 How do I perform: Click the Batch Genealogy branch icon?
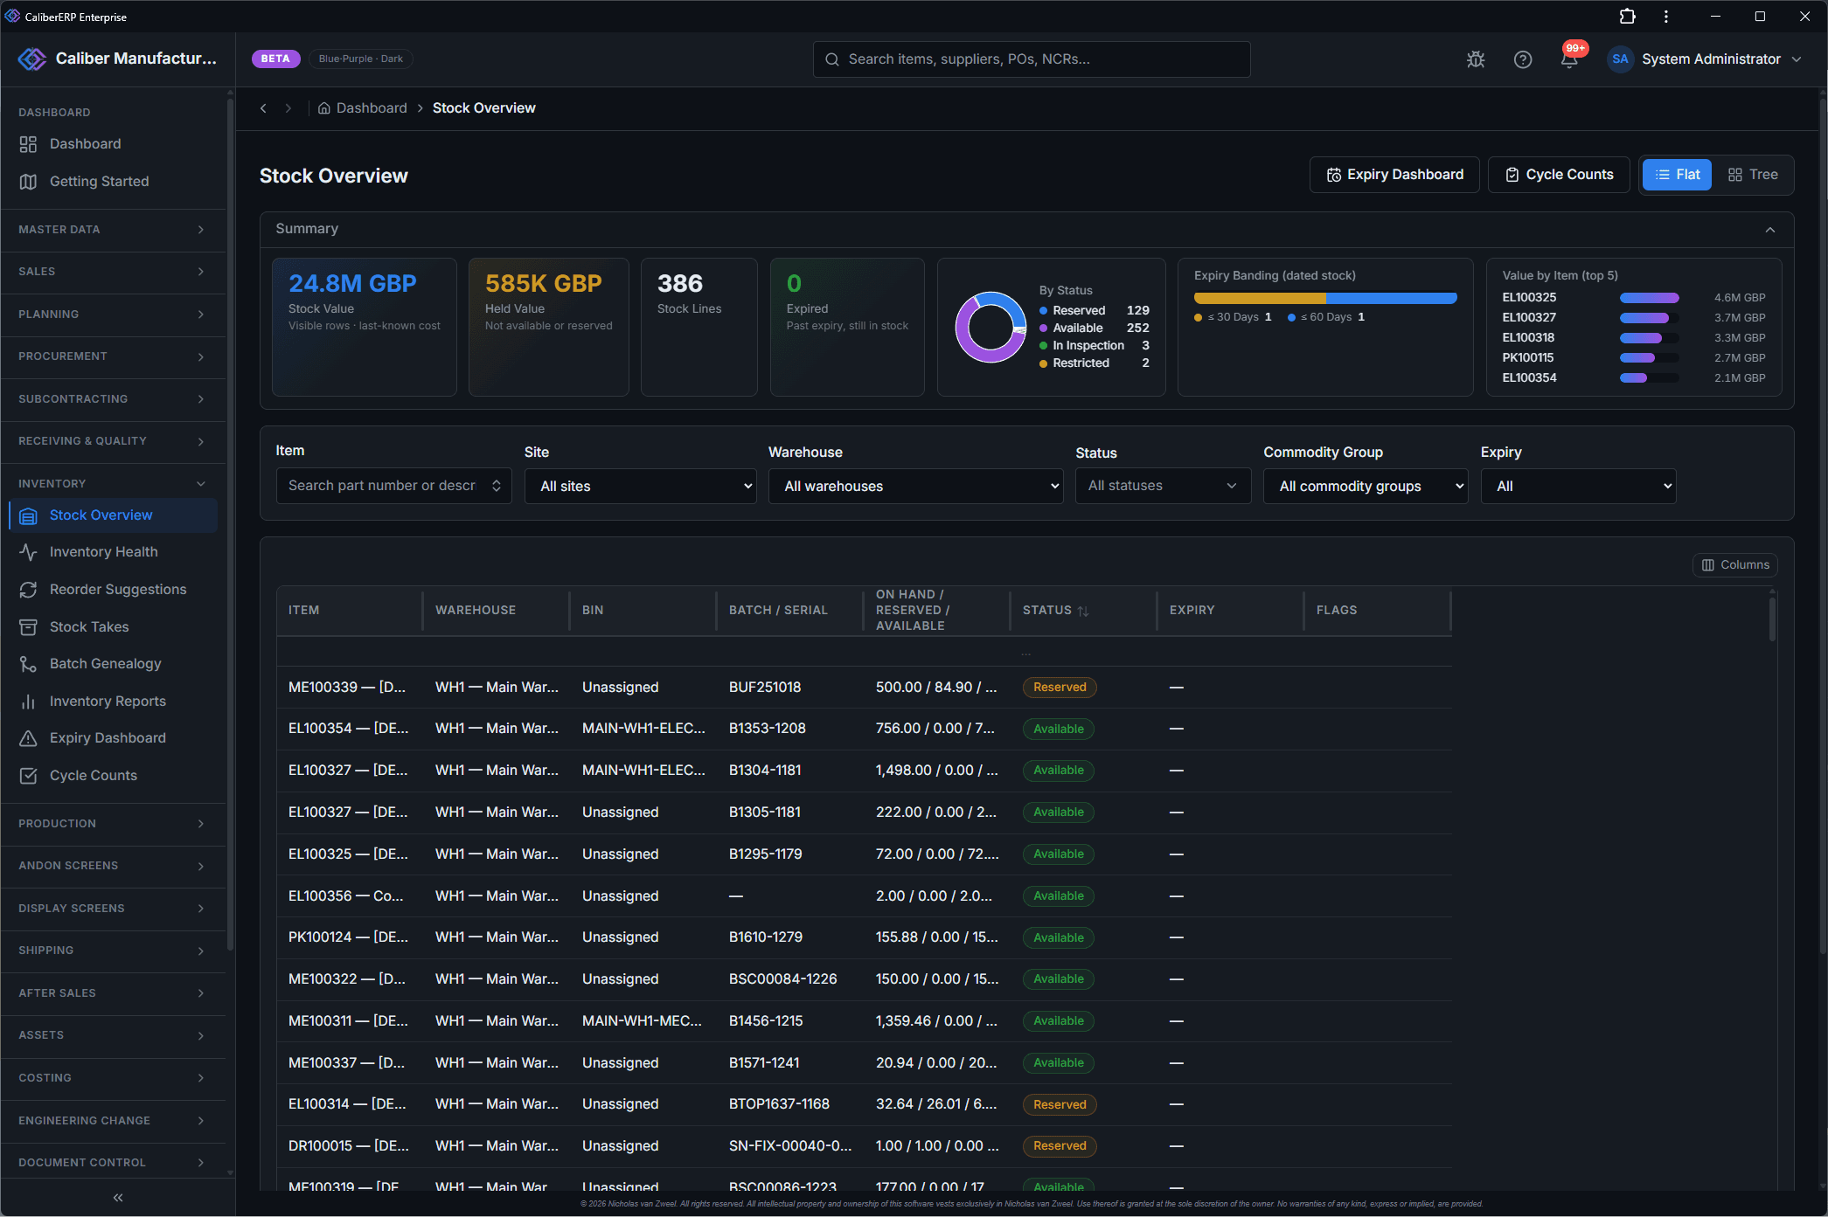point(28,664)
